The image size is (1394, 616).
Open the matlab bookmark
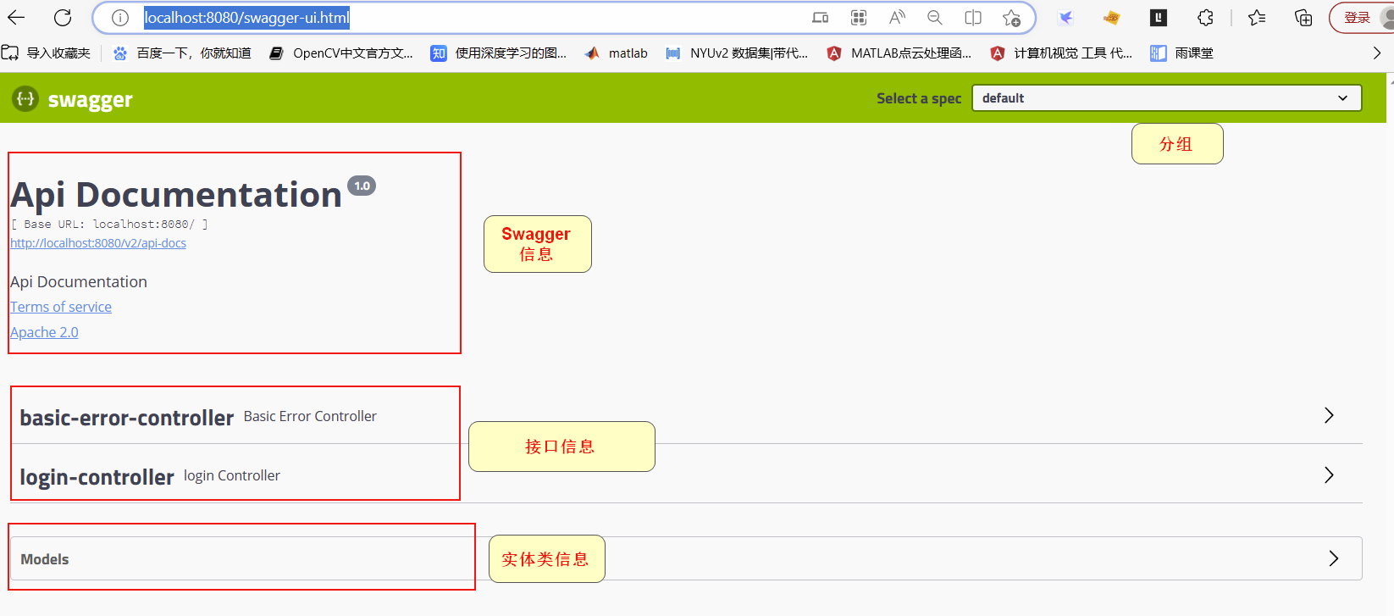coord(617,53)
